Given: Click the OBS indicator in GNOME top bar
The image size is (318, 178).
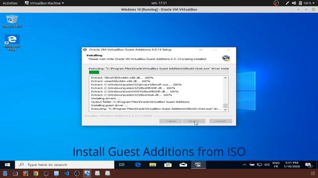Looking at the screenshot, I should coord(276,3).
